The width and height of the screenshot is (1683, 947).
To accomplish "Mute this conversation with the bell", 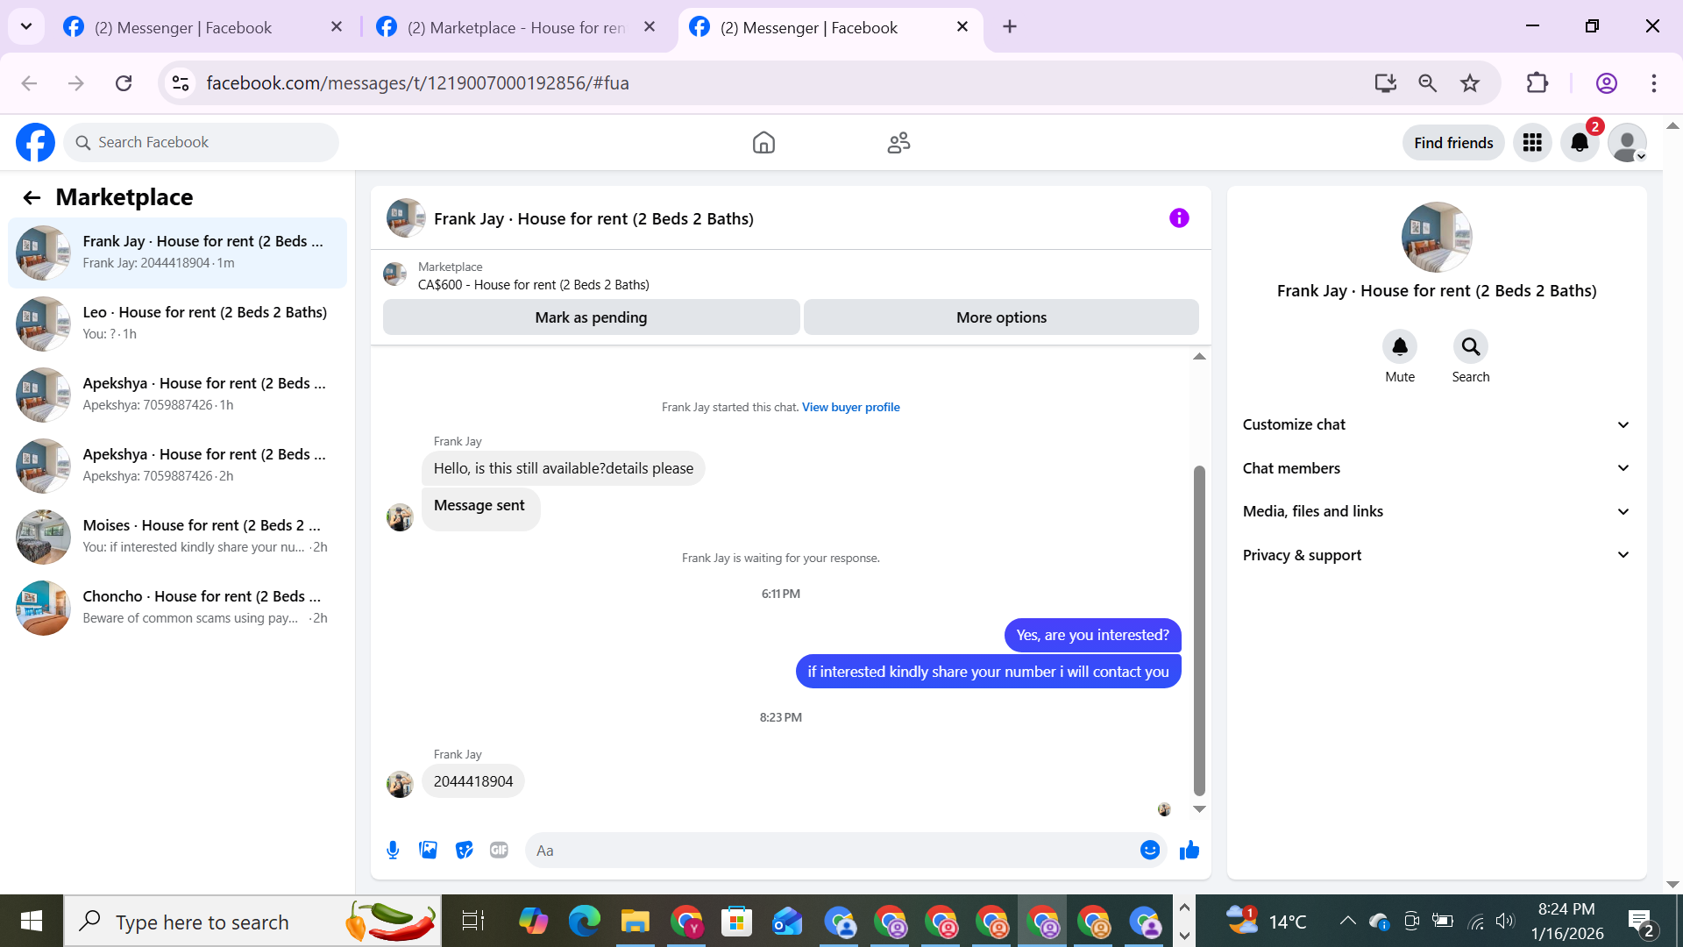I will [x=1399, y=347].
